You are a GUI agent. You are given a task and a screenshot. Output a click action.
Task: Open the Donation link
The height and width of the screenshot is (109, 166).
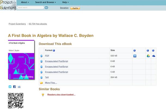pos(64,8)
